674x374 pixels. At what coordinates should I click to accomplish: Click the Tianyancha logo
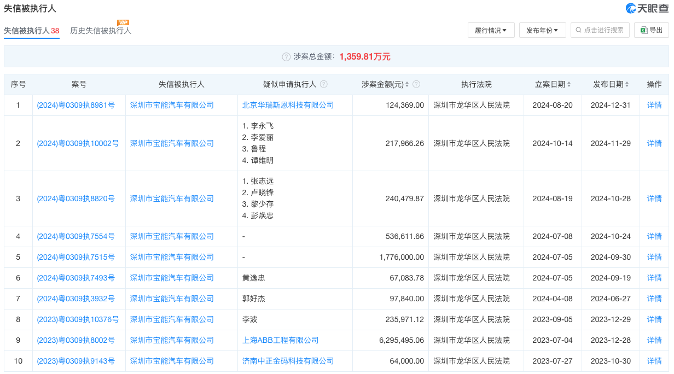pyautogui.click(x=647, y=8)
